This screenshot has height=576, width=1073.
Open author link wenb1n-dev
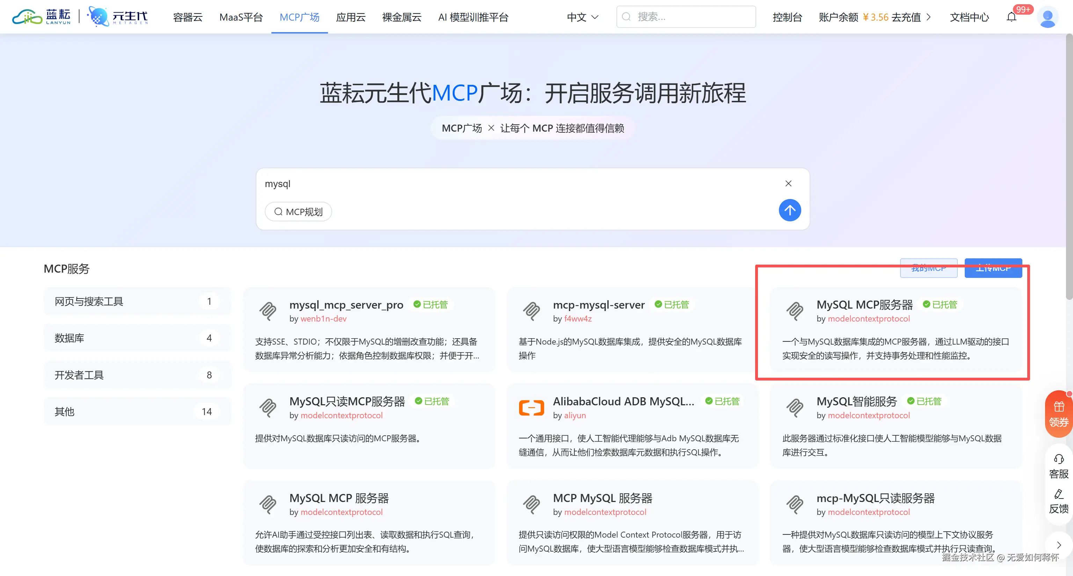pos(324,318)
